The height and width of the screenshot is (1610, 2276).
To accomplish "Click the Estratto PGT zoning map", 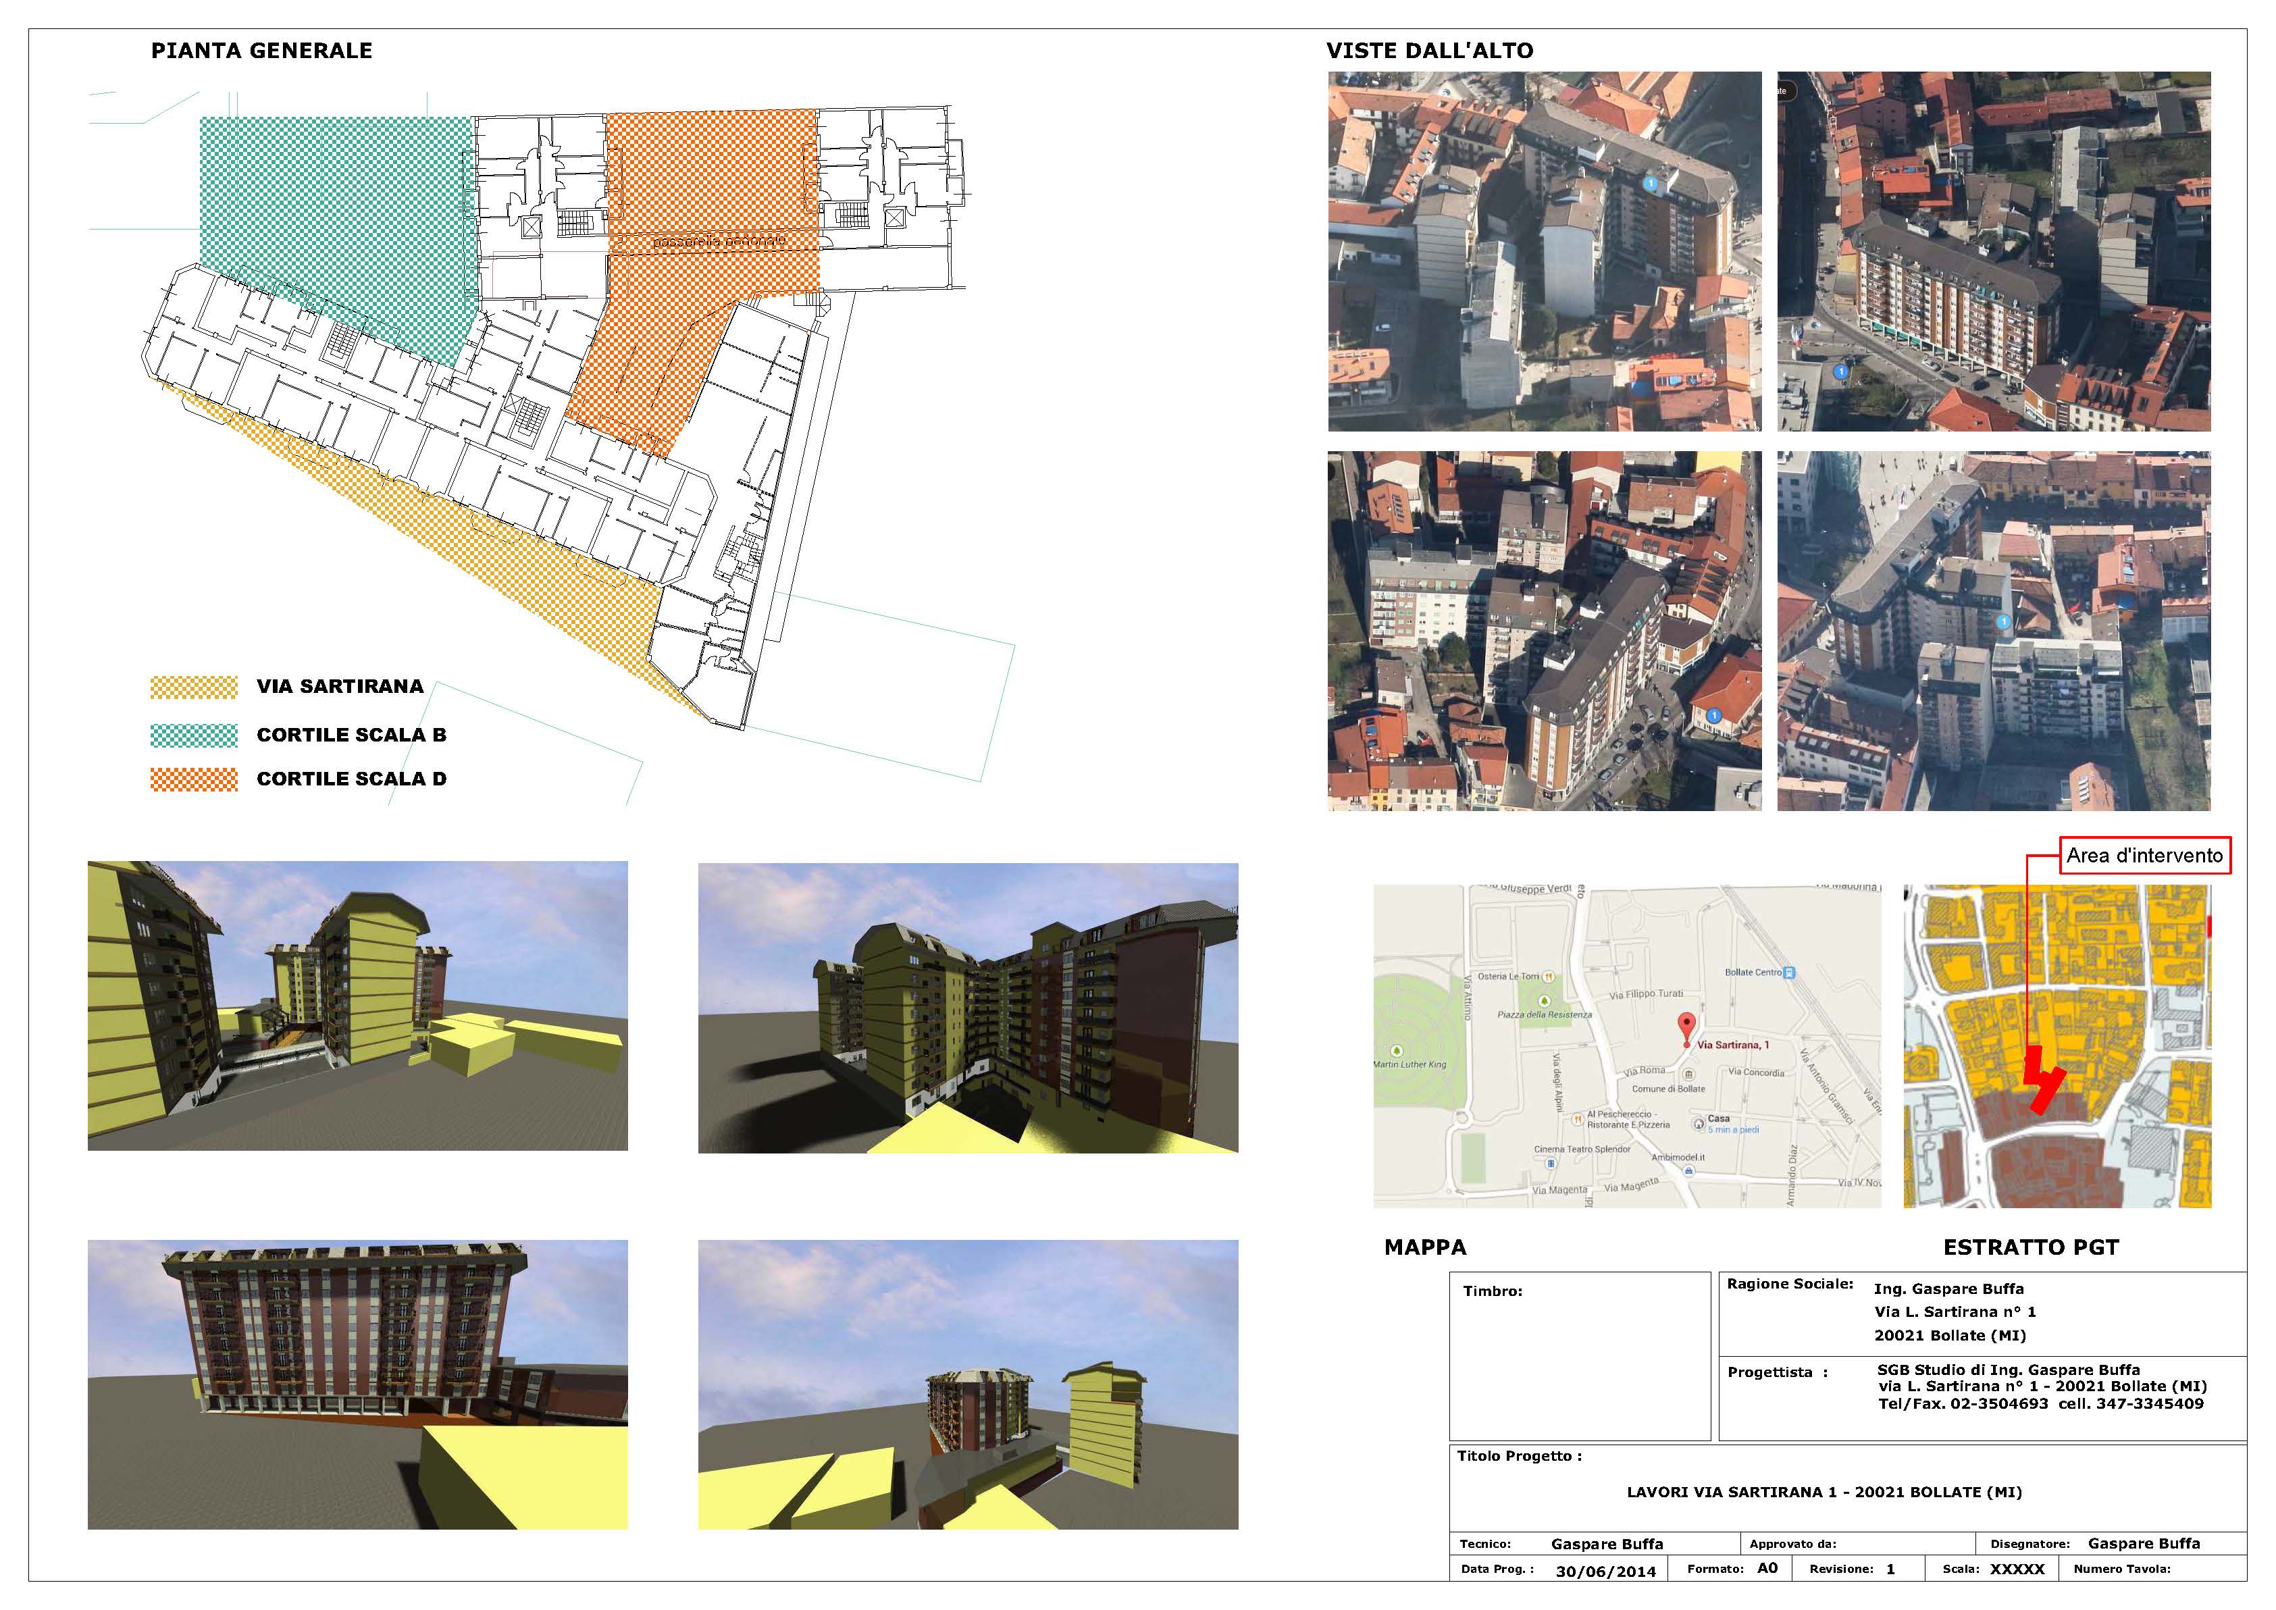I will coord(2056,1046).
